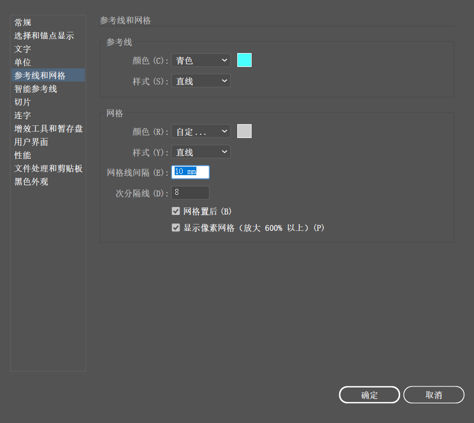The height and width of the screenshot is (423, 474).
Task: Open 增效工具和暂存盘 settings
Action: [x=48, y=128]
